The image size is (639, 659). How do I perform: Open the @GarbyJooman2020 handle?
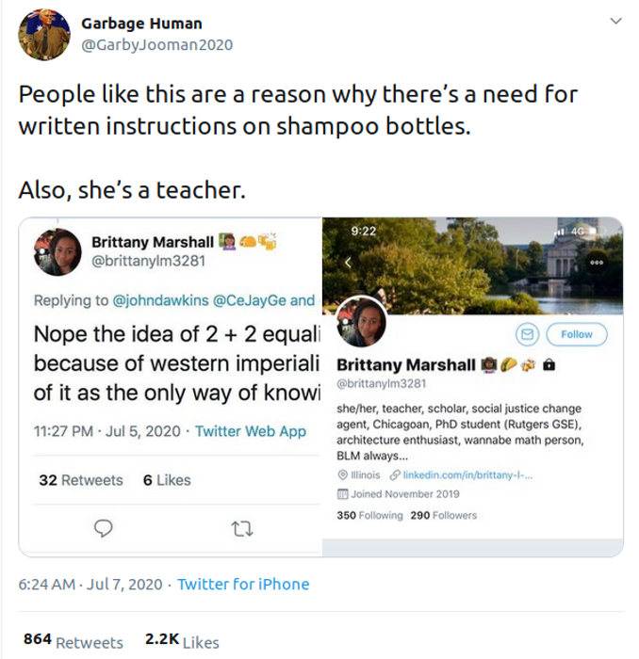point(156,45)
